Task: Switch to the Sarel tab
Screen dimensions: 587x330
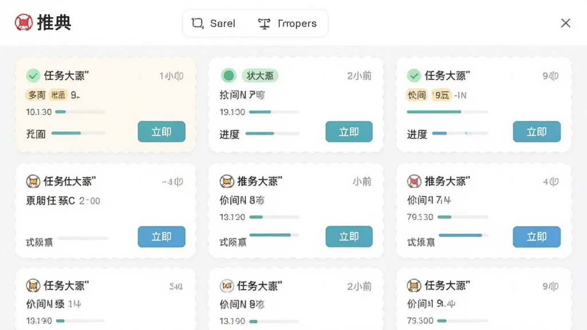Action: tap(213, 23)
